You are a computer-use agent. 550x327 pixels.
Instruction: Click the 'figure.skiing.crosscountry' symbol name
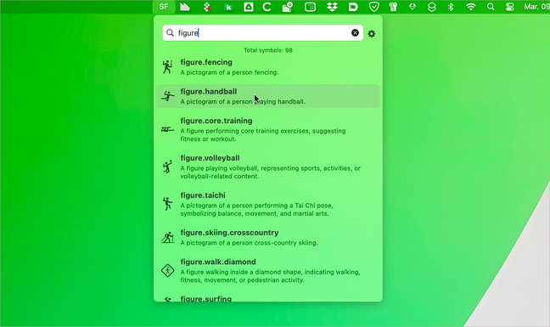point(229,233)
